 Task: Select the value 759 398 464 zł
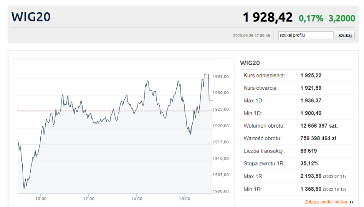coord(318,138)
